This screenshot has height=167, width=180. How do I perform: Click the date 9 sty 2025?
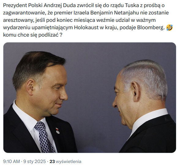point(34,161)
